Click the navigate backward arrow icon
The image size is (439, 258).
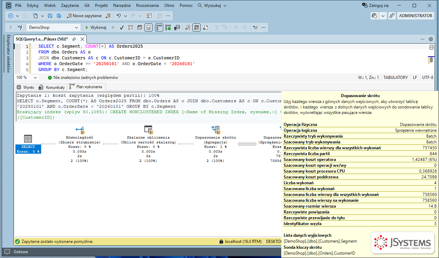(x=11, y=16)
